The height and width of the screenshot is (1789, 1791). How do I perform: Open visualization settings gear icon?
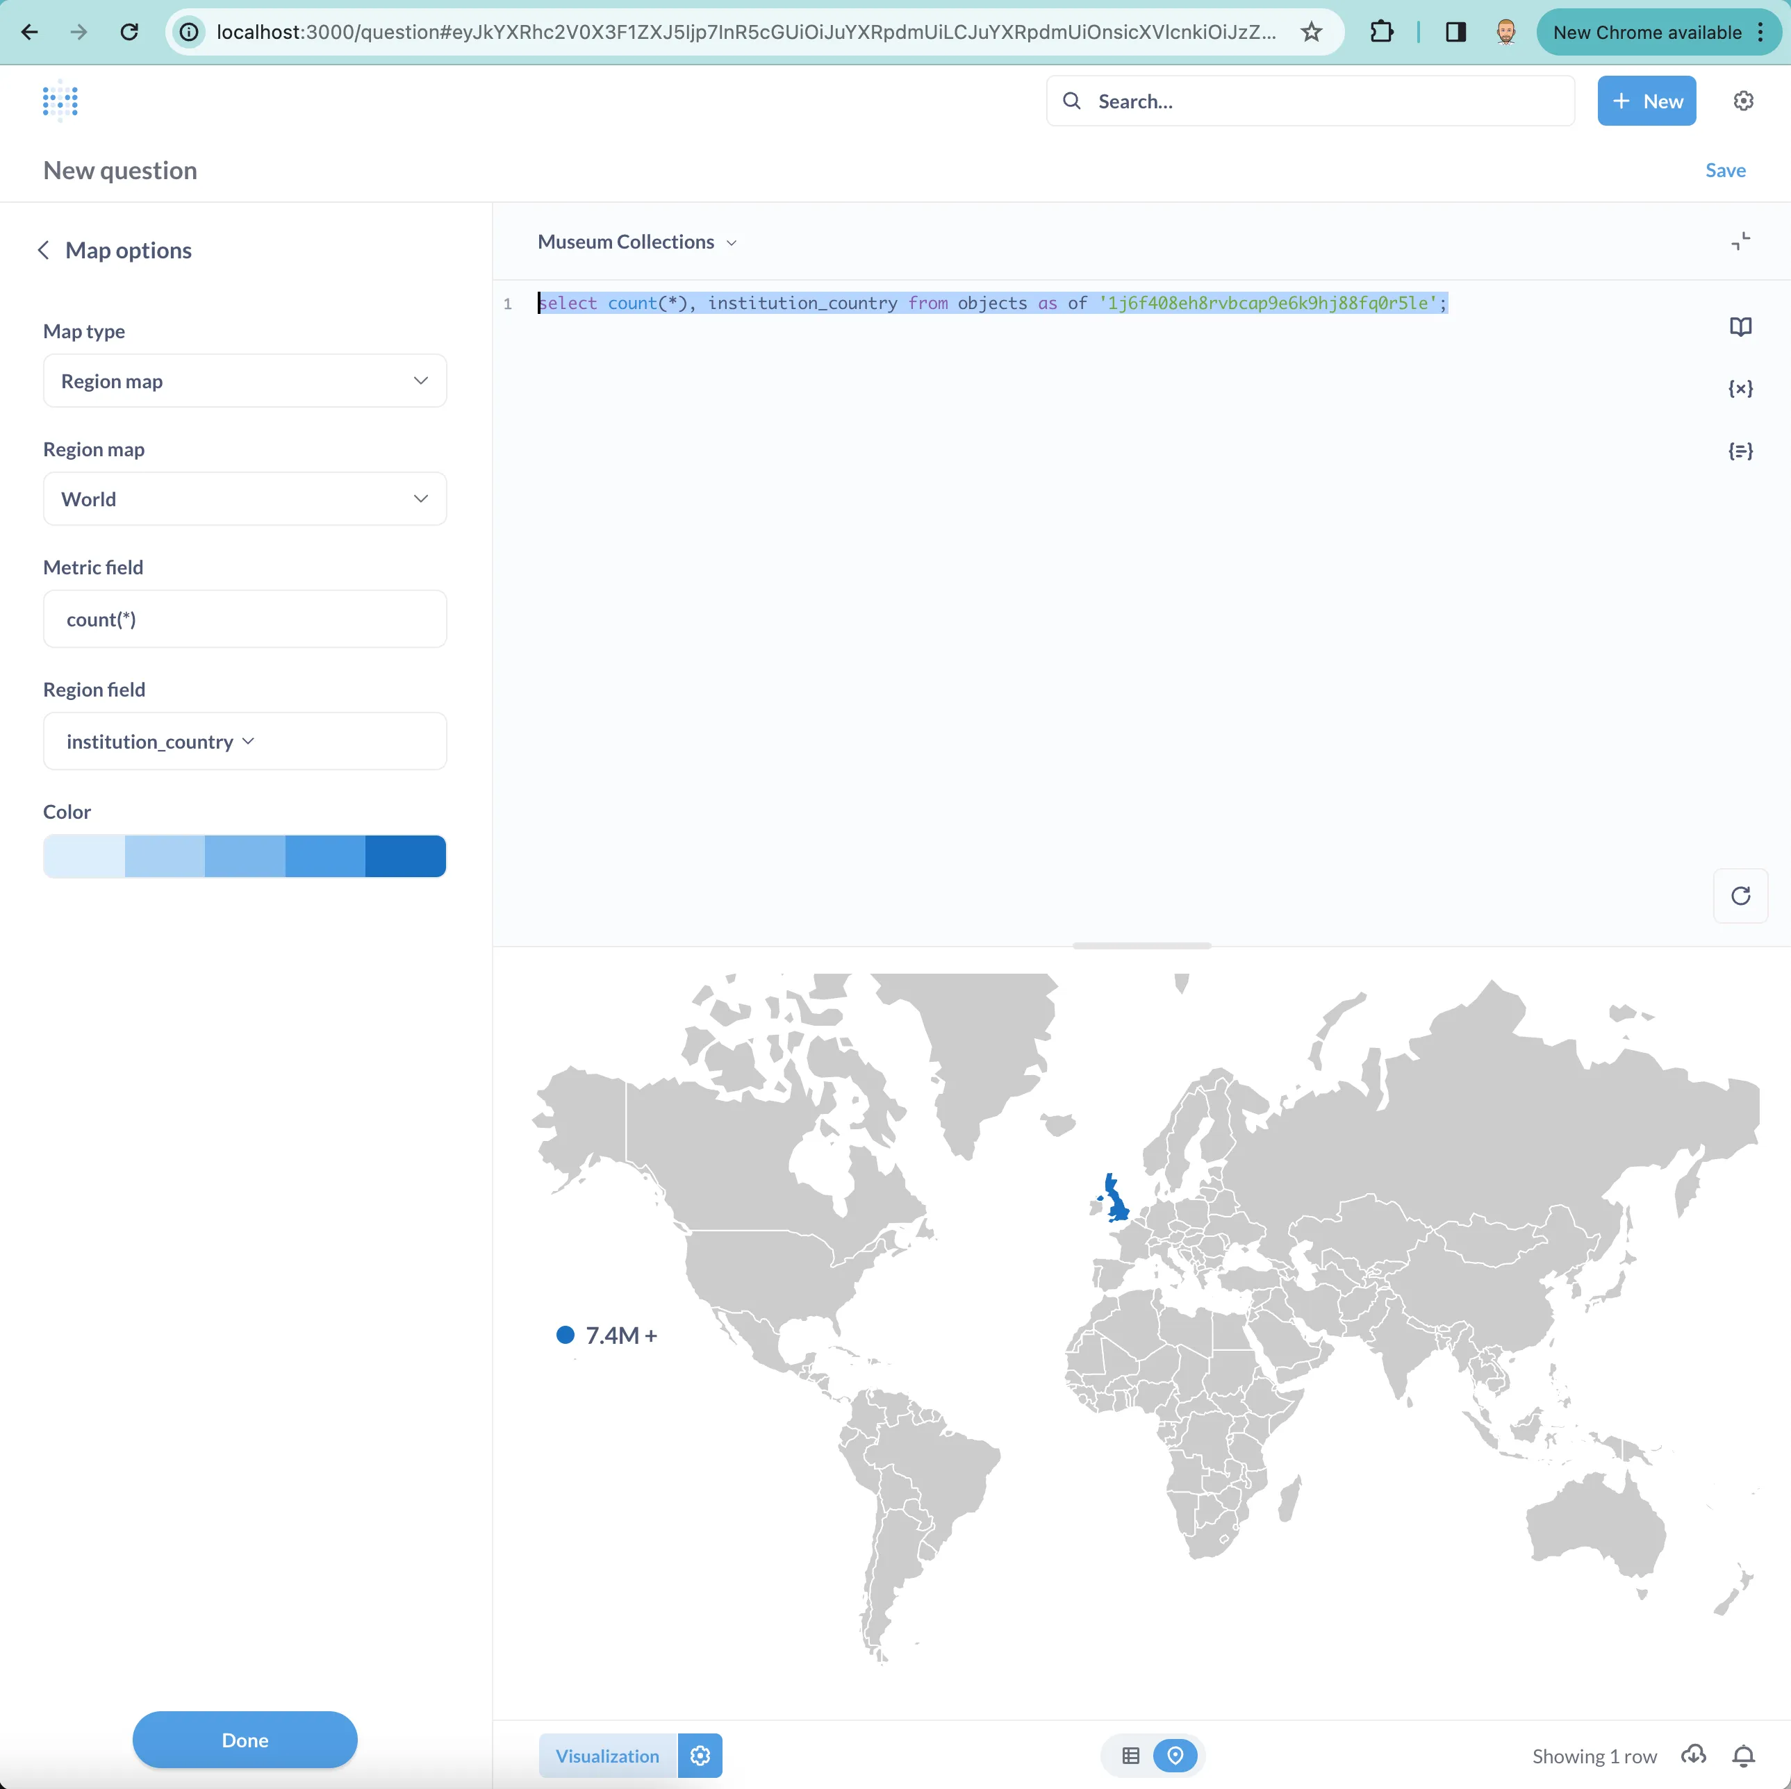click(x=700, y=1756)
